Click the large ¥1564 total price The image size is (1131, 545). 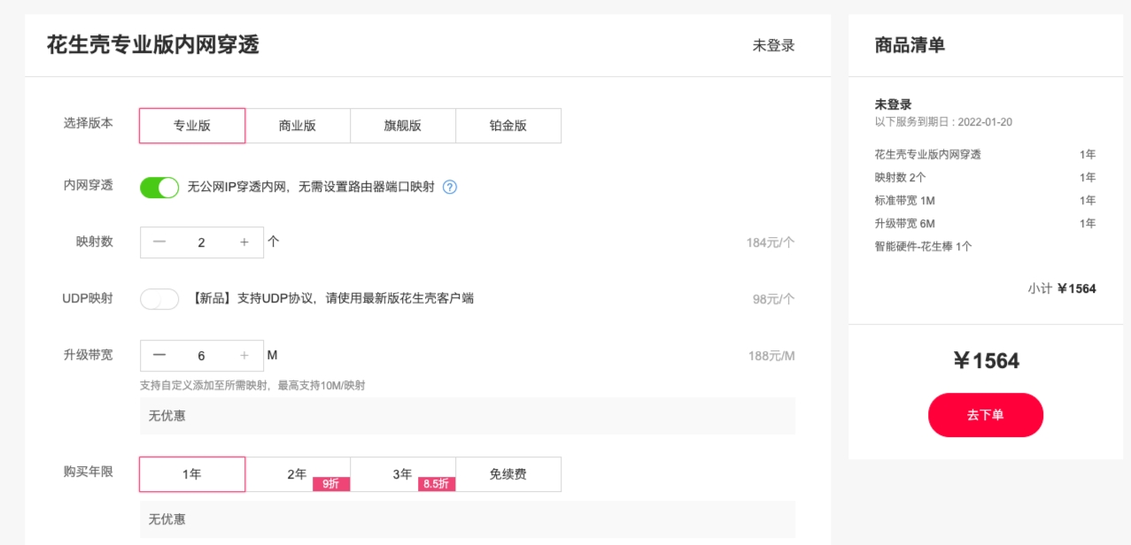click(x=986, y=361)
